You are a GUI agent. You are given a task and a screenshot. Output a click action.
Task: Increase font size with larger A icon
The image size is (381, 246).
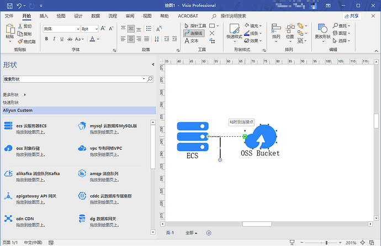coord(103,29)
